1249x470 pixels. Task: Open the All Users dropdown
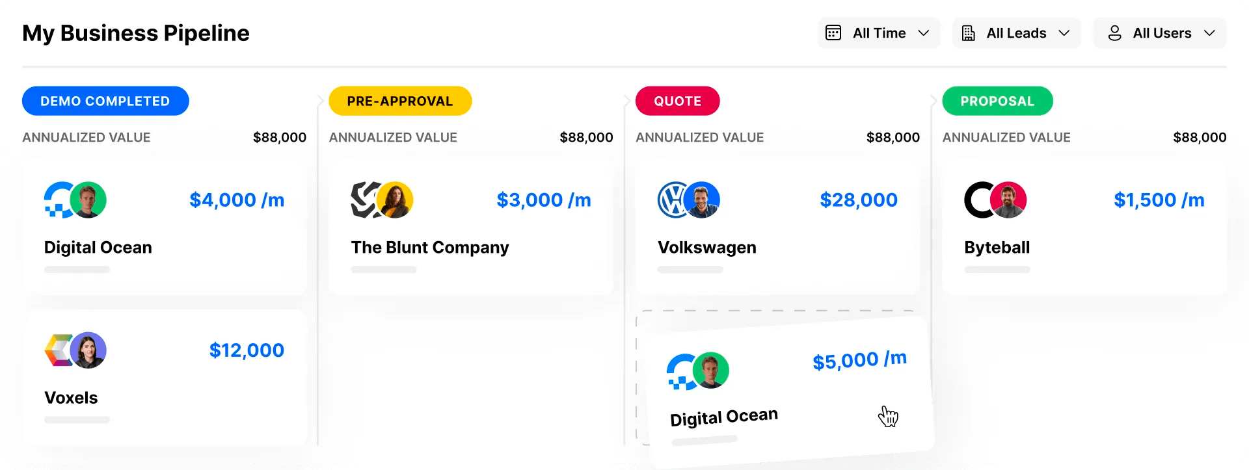pyautogui.click(x=1159, y=33)
